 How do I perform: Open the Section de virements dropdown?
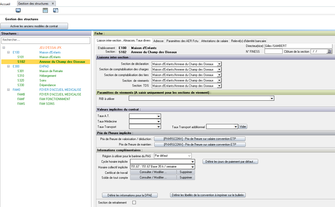[x=219, y=80]
